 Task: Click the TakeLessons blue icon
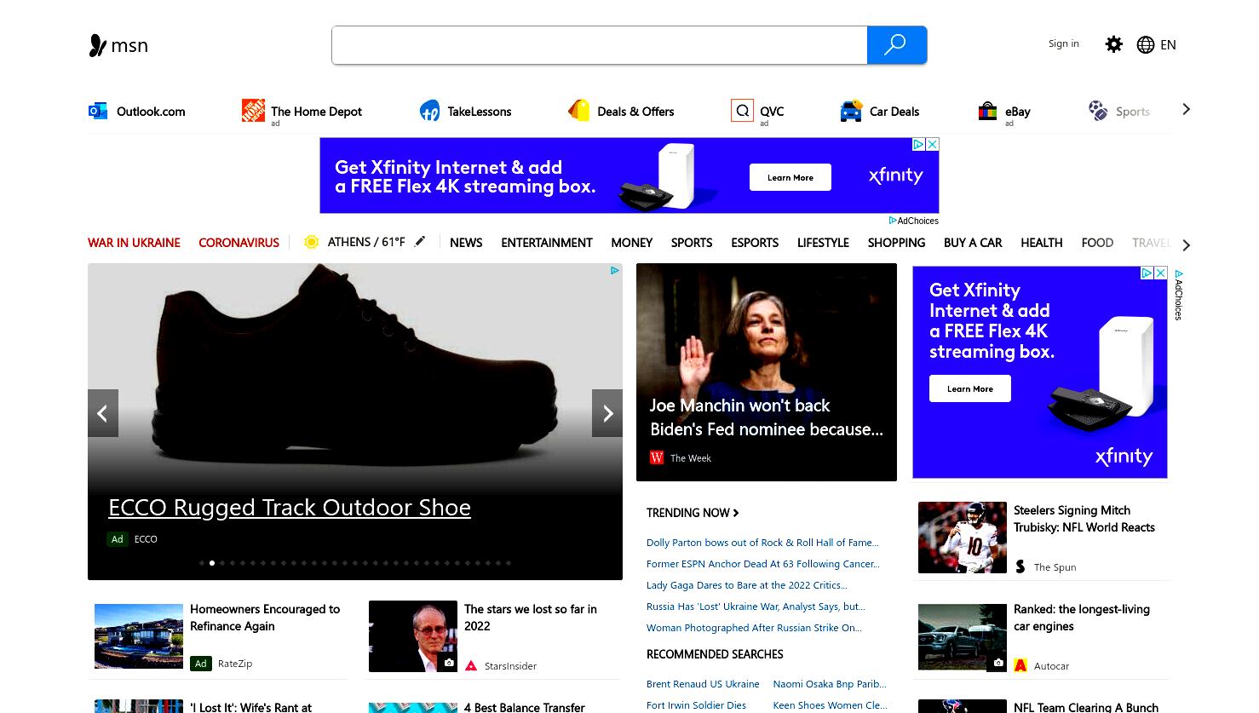[429, 111]
